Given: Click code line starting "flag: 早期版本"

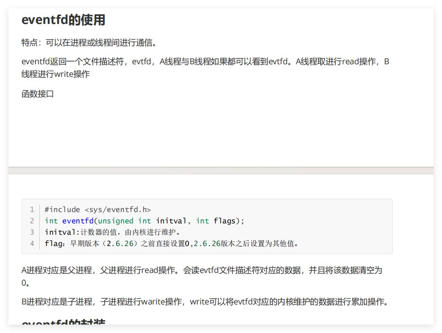Looking at the screenshot, I should 171,244.
